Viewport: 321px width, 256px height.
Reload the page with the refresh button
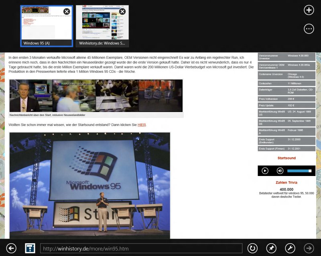click(252, 248)
